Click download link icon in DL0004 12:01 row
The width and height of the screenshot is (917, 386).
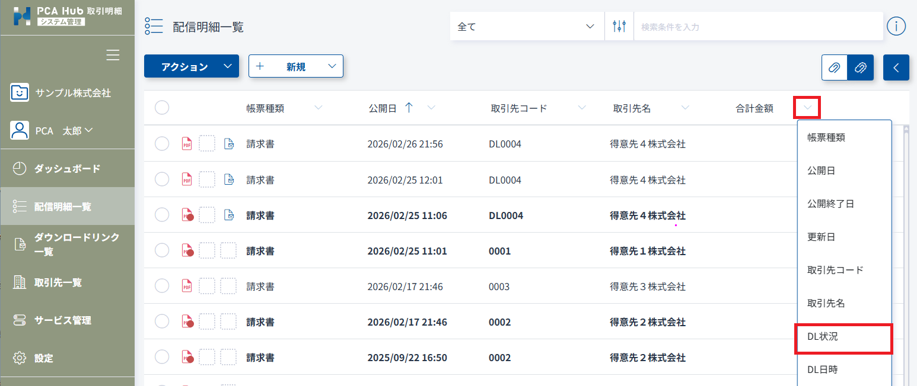(228, 179)
